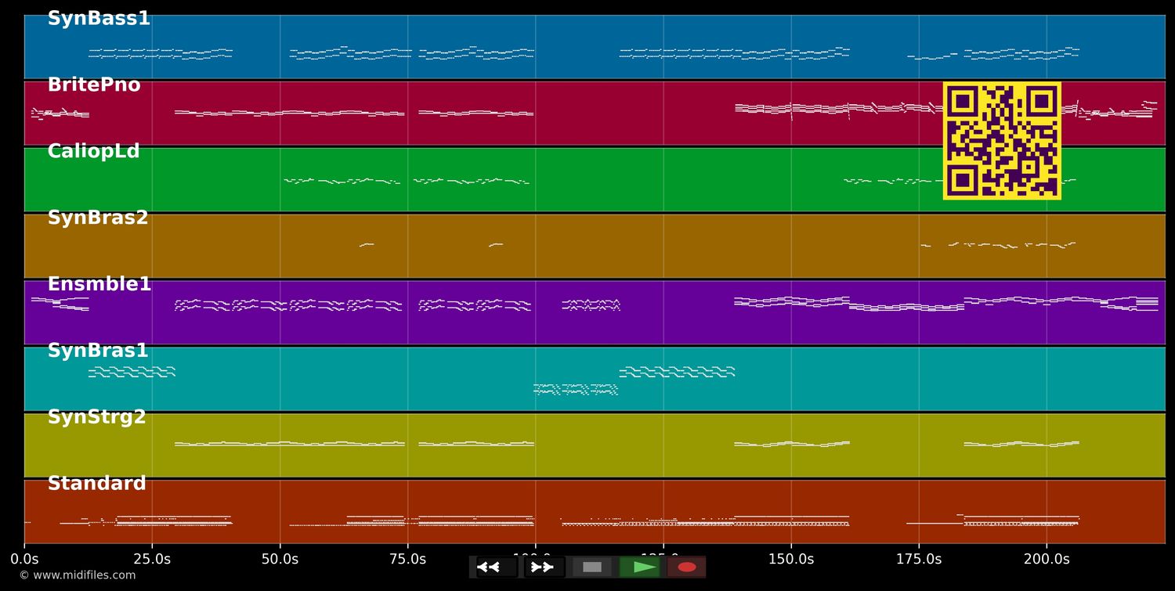1175x591 pixels.
Task: Select the Ensmble1 track name
Action: (99, 283)
